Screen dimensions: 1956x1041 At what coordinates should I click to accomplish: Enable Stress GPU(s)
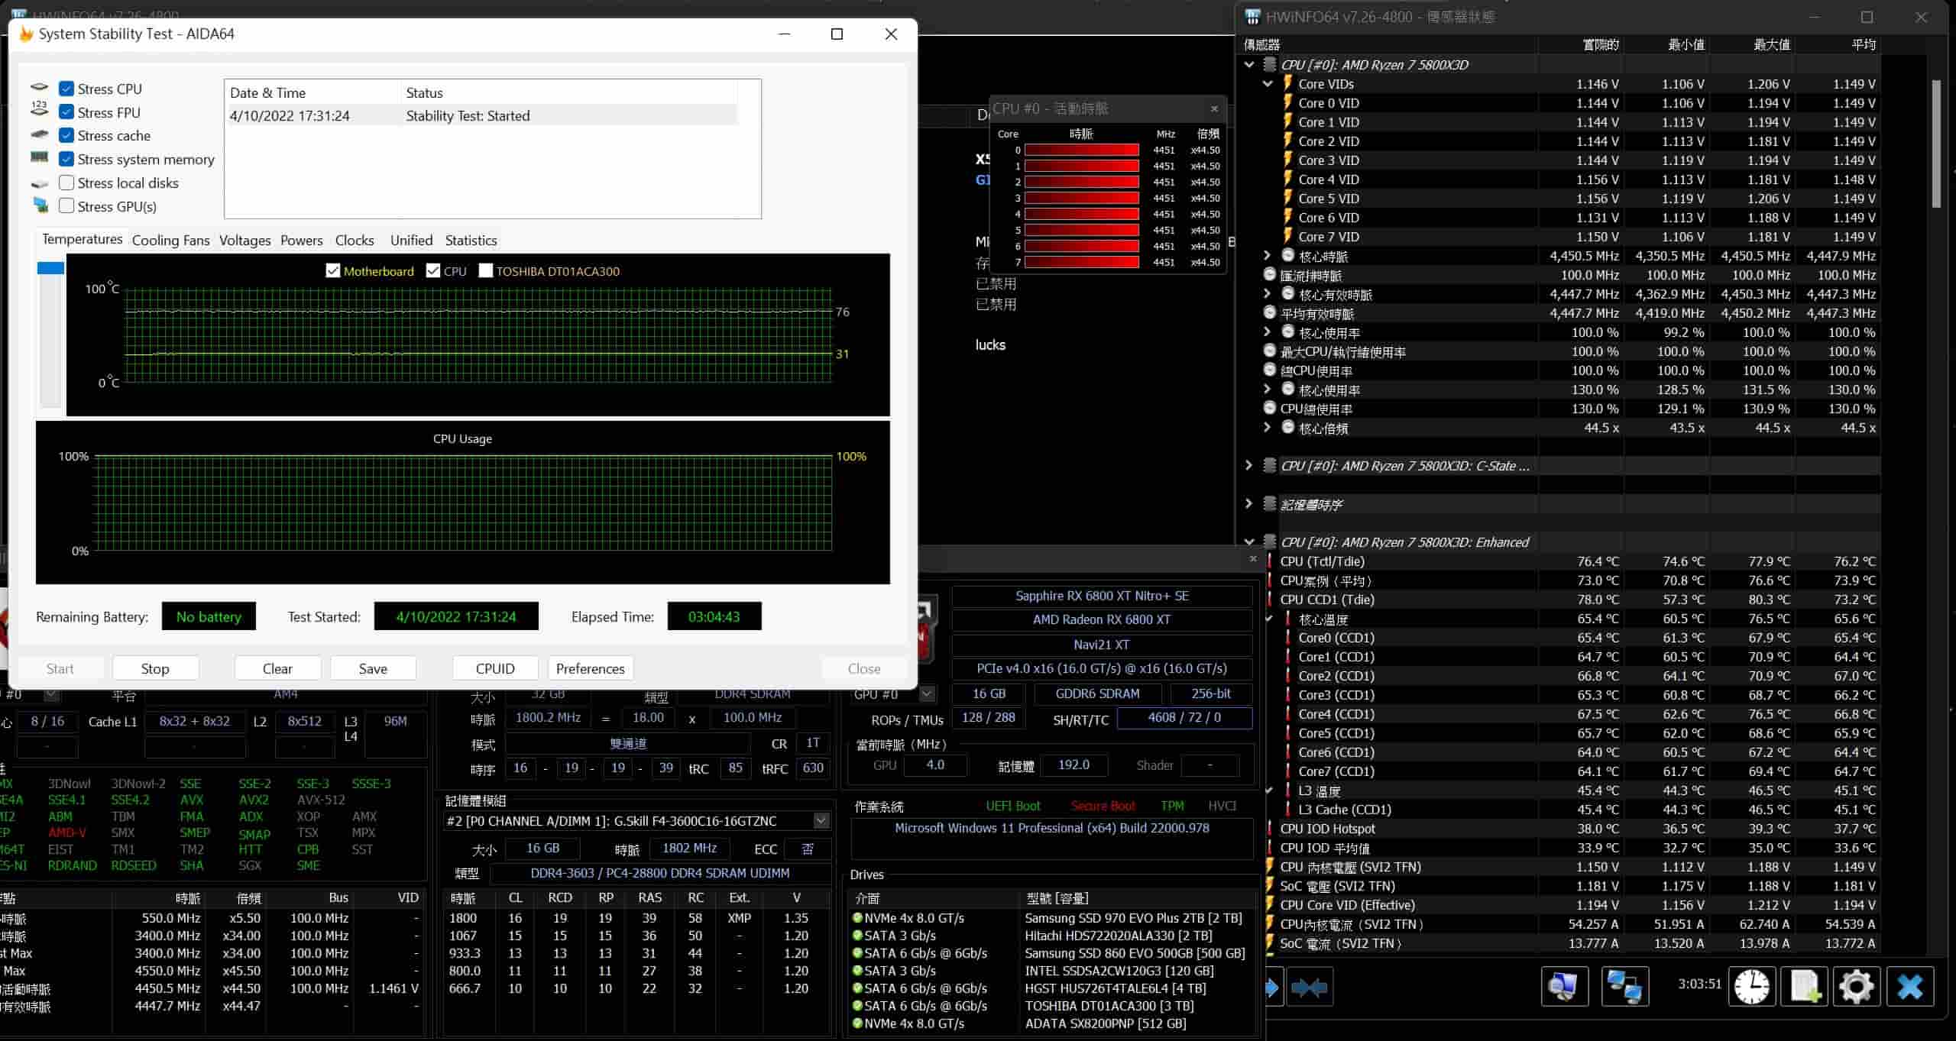click(66, 205)
